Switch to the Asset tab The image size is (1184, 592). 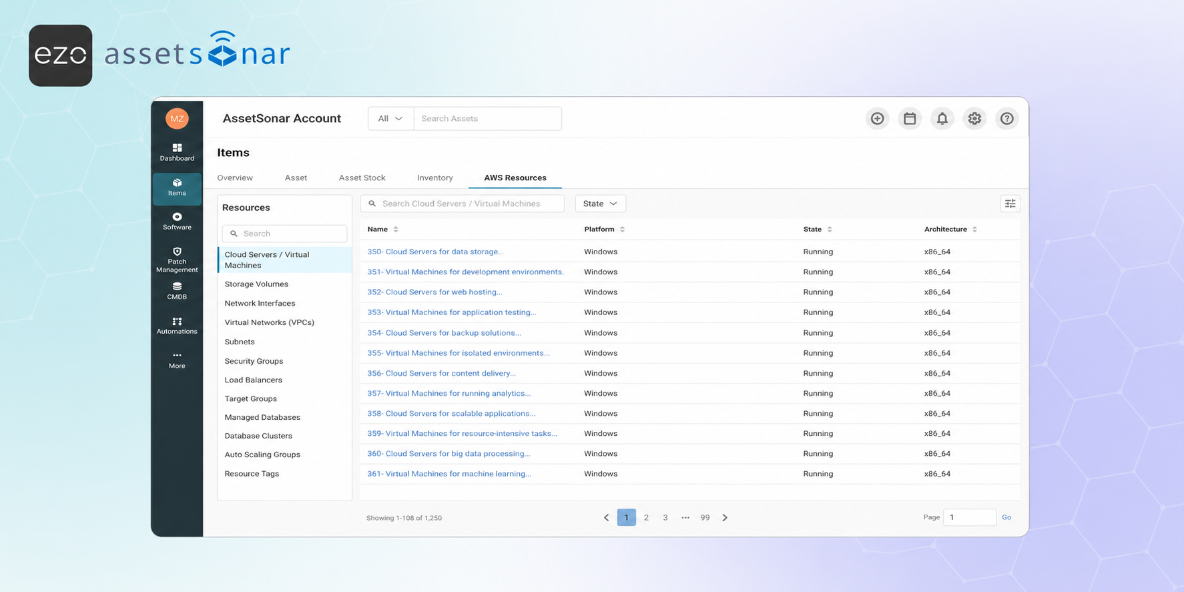point(296,178)
